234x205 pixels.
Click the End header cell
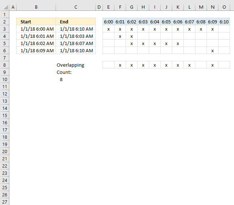(76, 22)
